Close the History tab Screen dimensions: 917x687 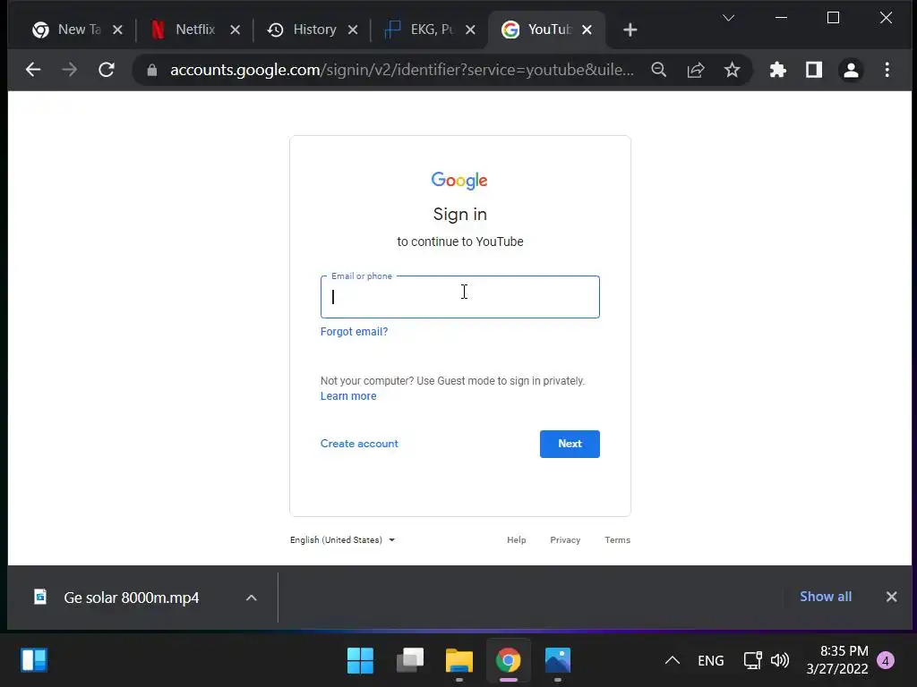(353, 30)
